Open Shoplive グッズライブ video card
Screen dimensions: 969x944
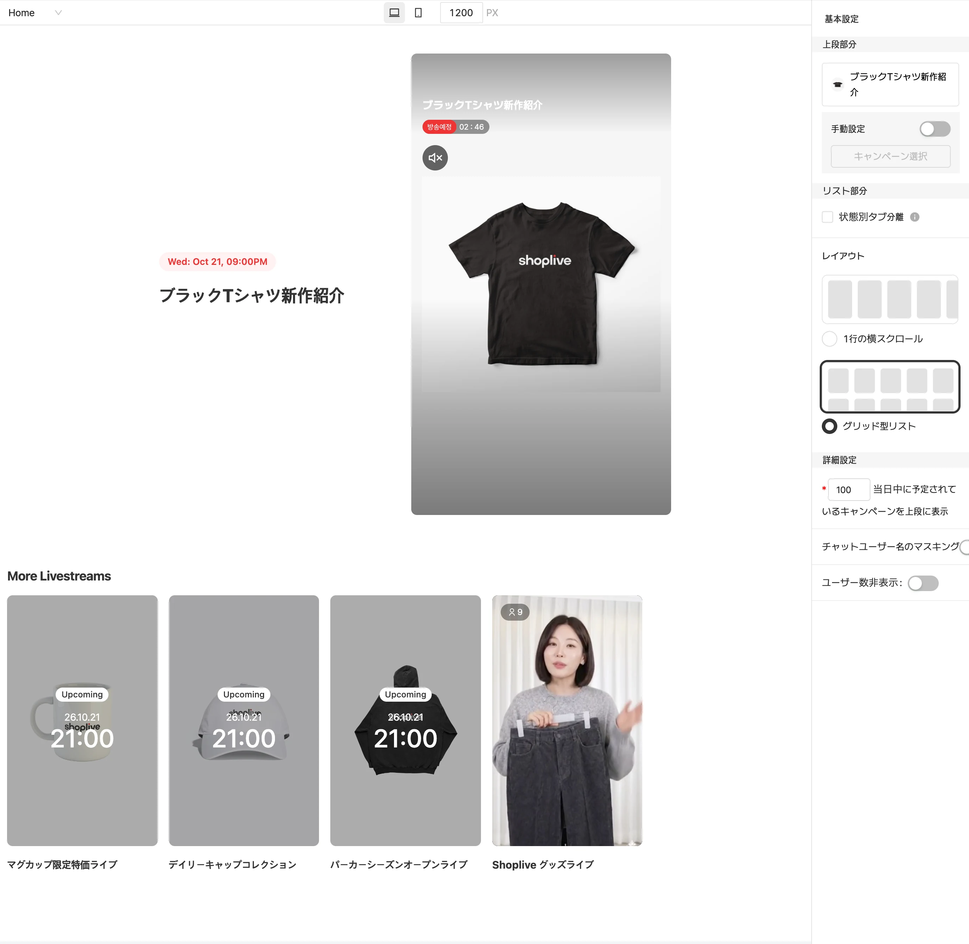pyautogui.click(x=567, y=720)
